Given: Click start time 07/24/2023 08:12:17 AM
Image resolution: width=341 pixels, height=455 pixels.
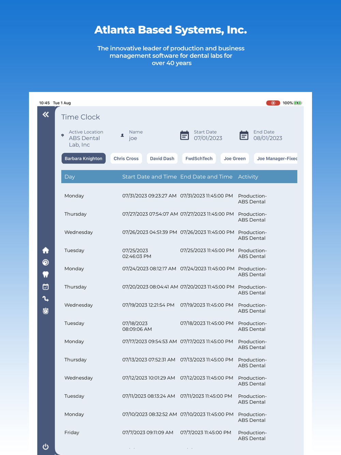Looking at the screenshot, I should pyautogui.click(x=149, y=269).
